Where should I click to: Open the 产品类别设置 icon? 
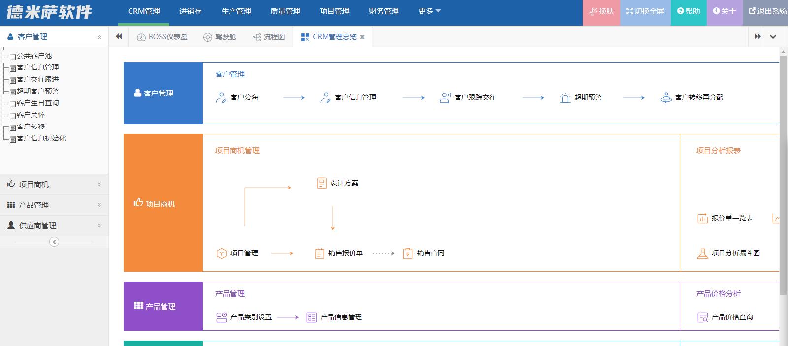[221, 317]
